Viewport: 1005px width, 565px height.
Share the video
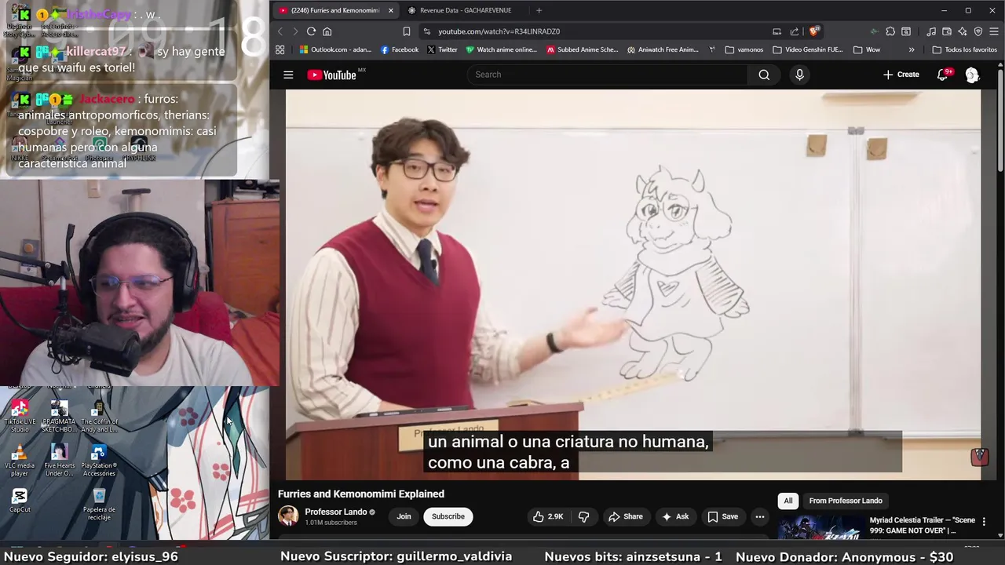(x=626, y=516)
